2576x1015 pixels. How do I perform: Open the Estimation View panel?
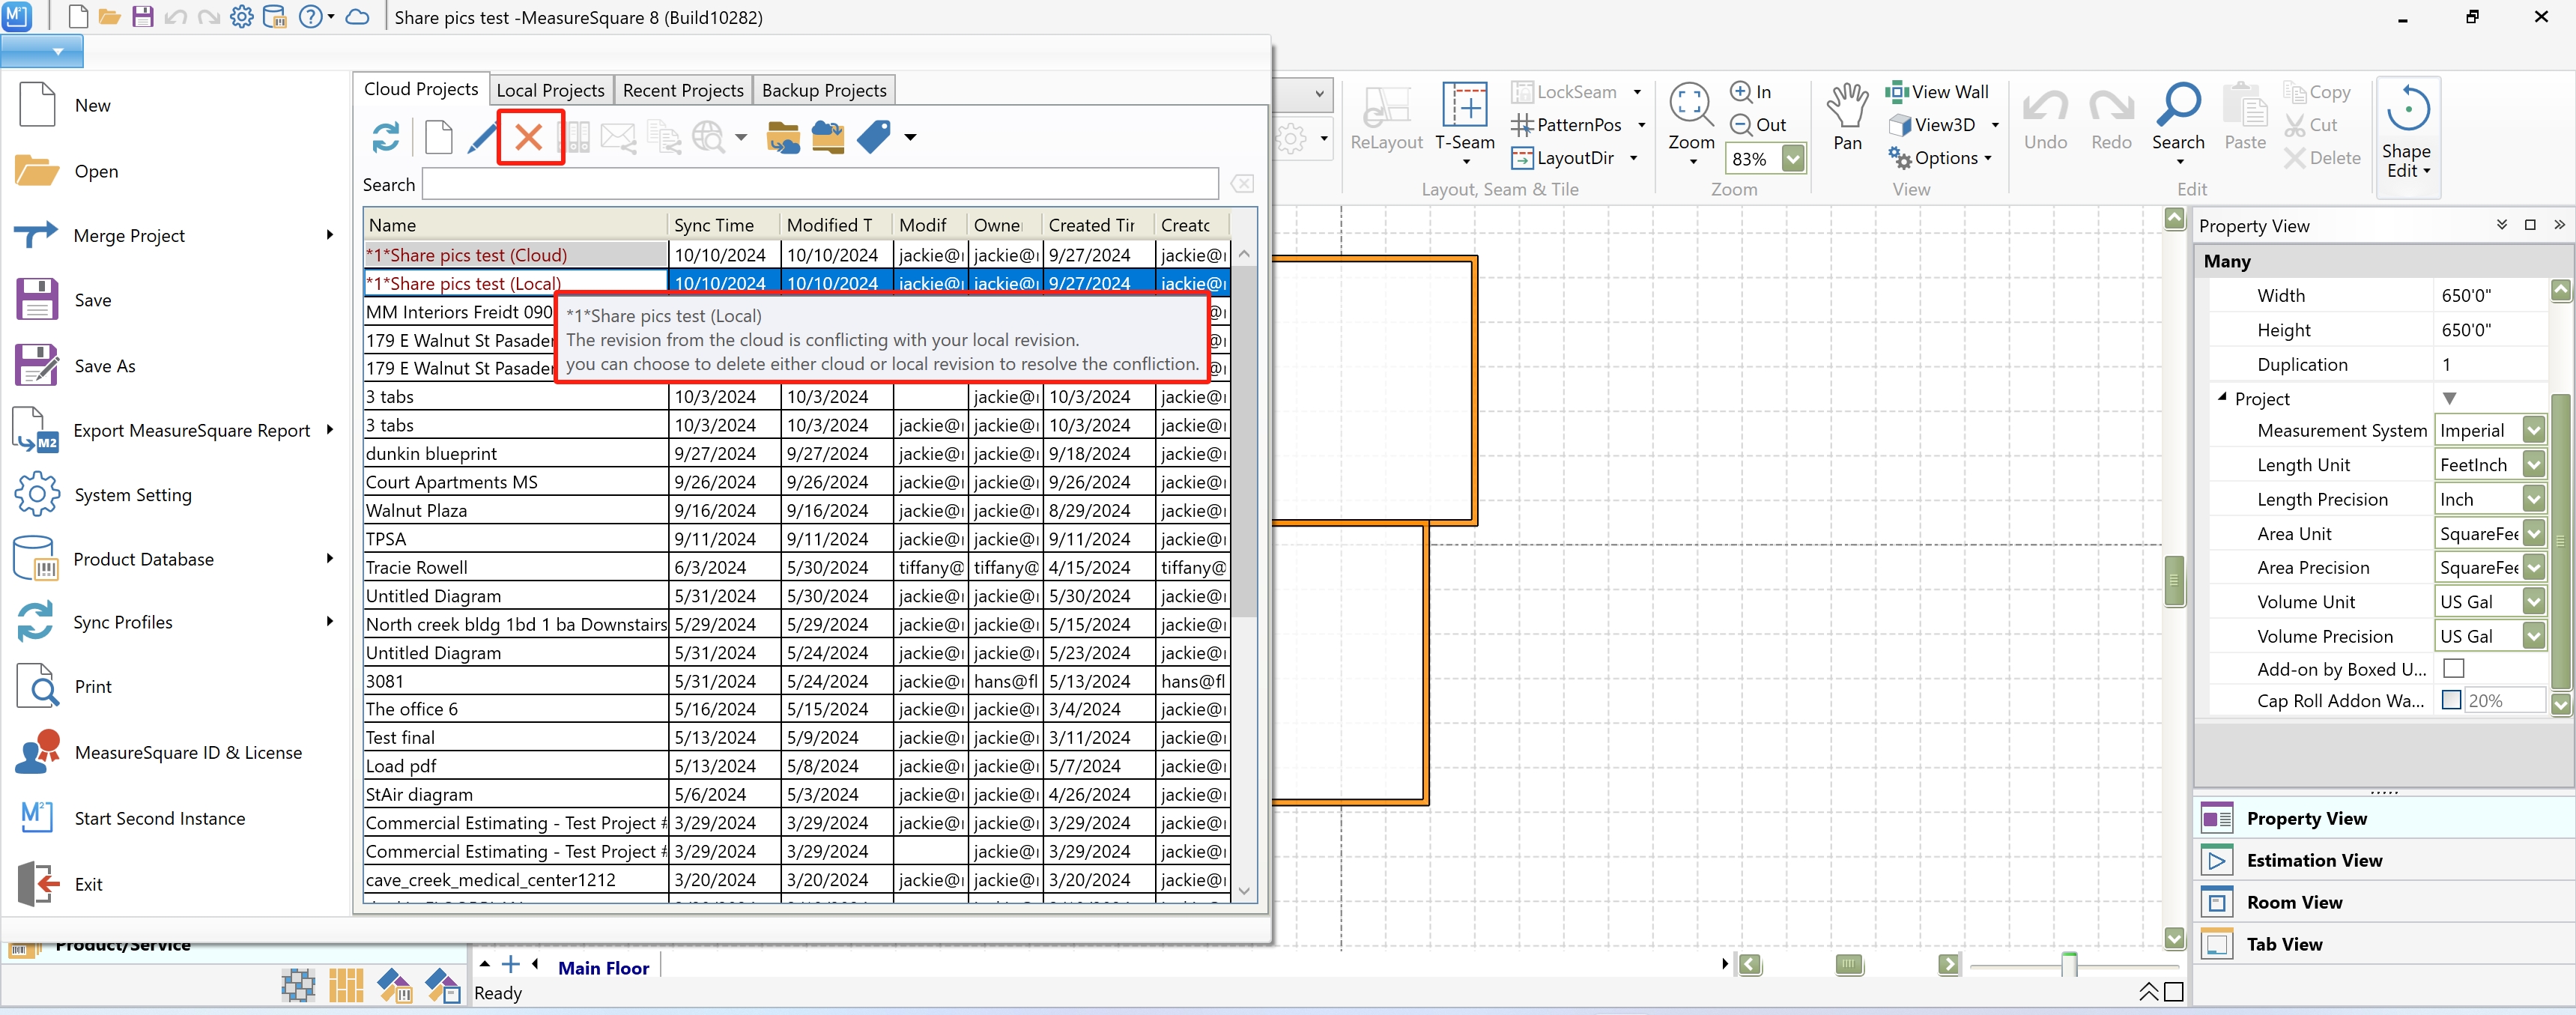click(x=2314, y=860)
